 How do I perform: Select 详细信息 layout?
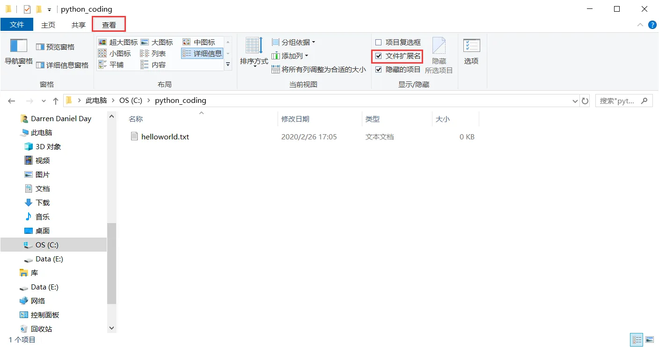coord(202,53)
